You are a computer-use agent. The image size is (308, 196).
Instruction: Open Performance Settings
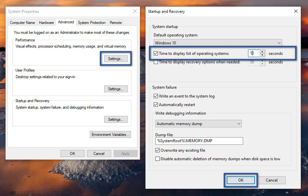pyautogui.click(x=115, y=58)
